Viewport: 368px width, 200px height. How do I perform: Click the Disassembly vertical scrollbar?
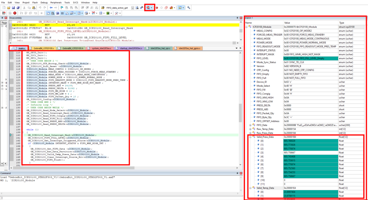coord(241,31)
